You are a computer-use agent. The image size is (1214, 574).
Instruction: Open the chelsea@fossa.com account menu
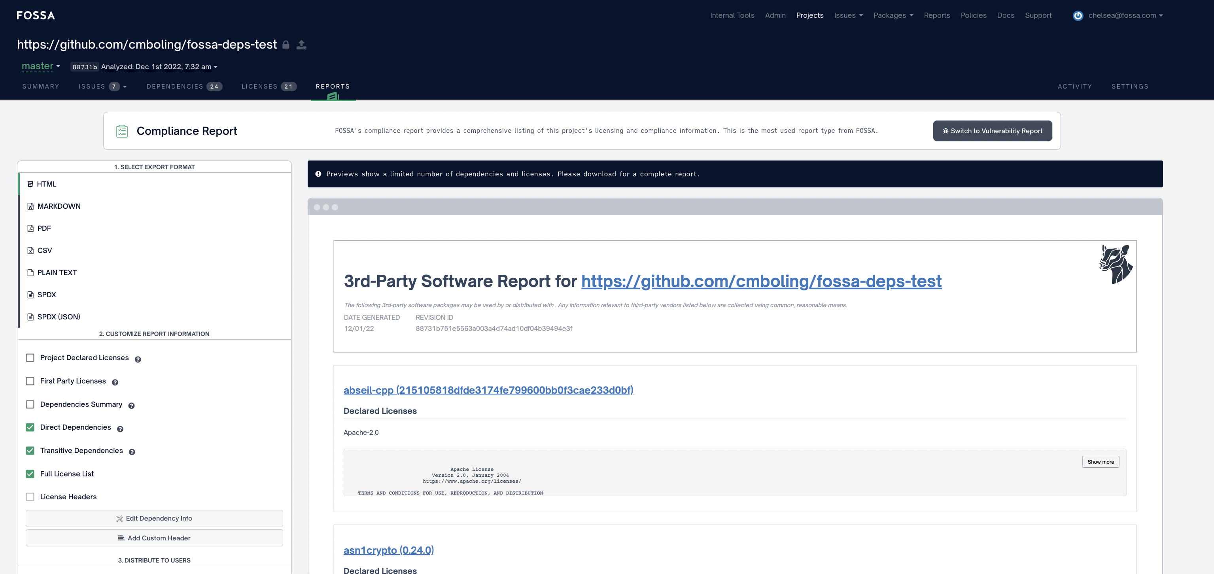(1125, 15)
